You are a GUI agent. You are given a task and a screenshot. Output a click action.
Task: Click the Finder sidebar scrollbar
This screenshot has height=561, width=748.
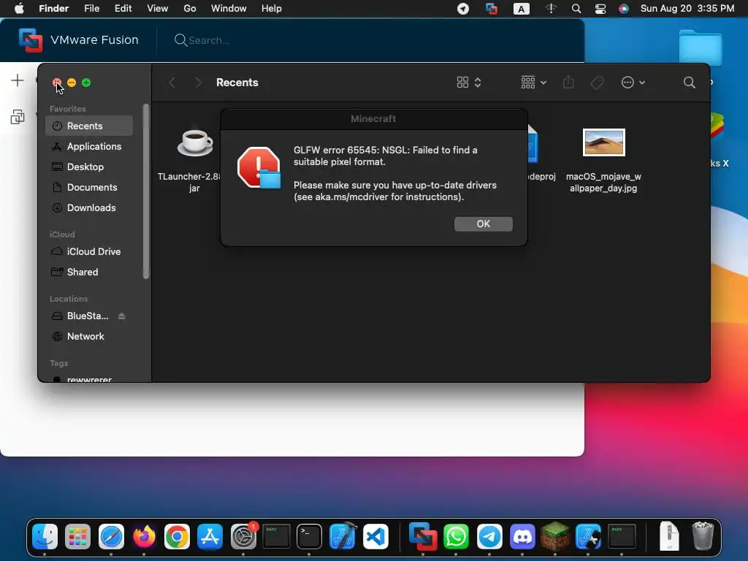[146, 191]
